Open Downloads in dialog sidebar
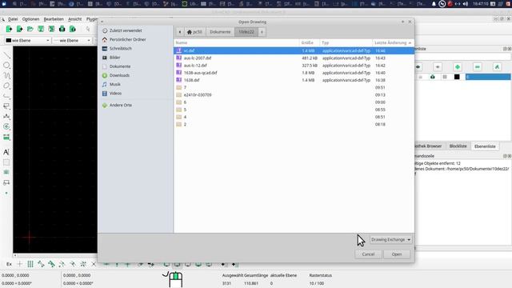 click(119, 75)
